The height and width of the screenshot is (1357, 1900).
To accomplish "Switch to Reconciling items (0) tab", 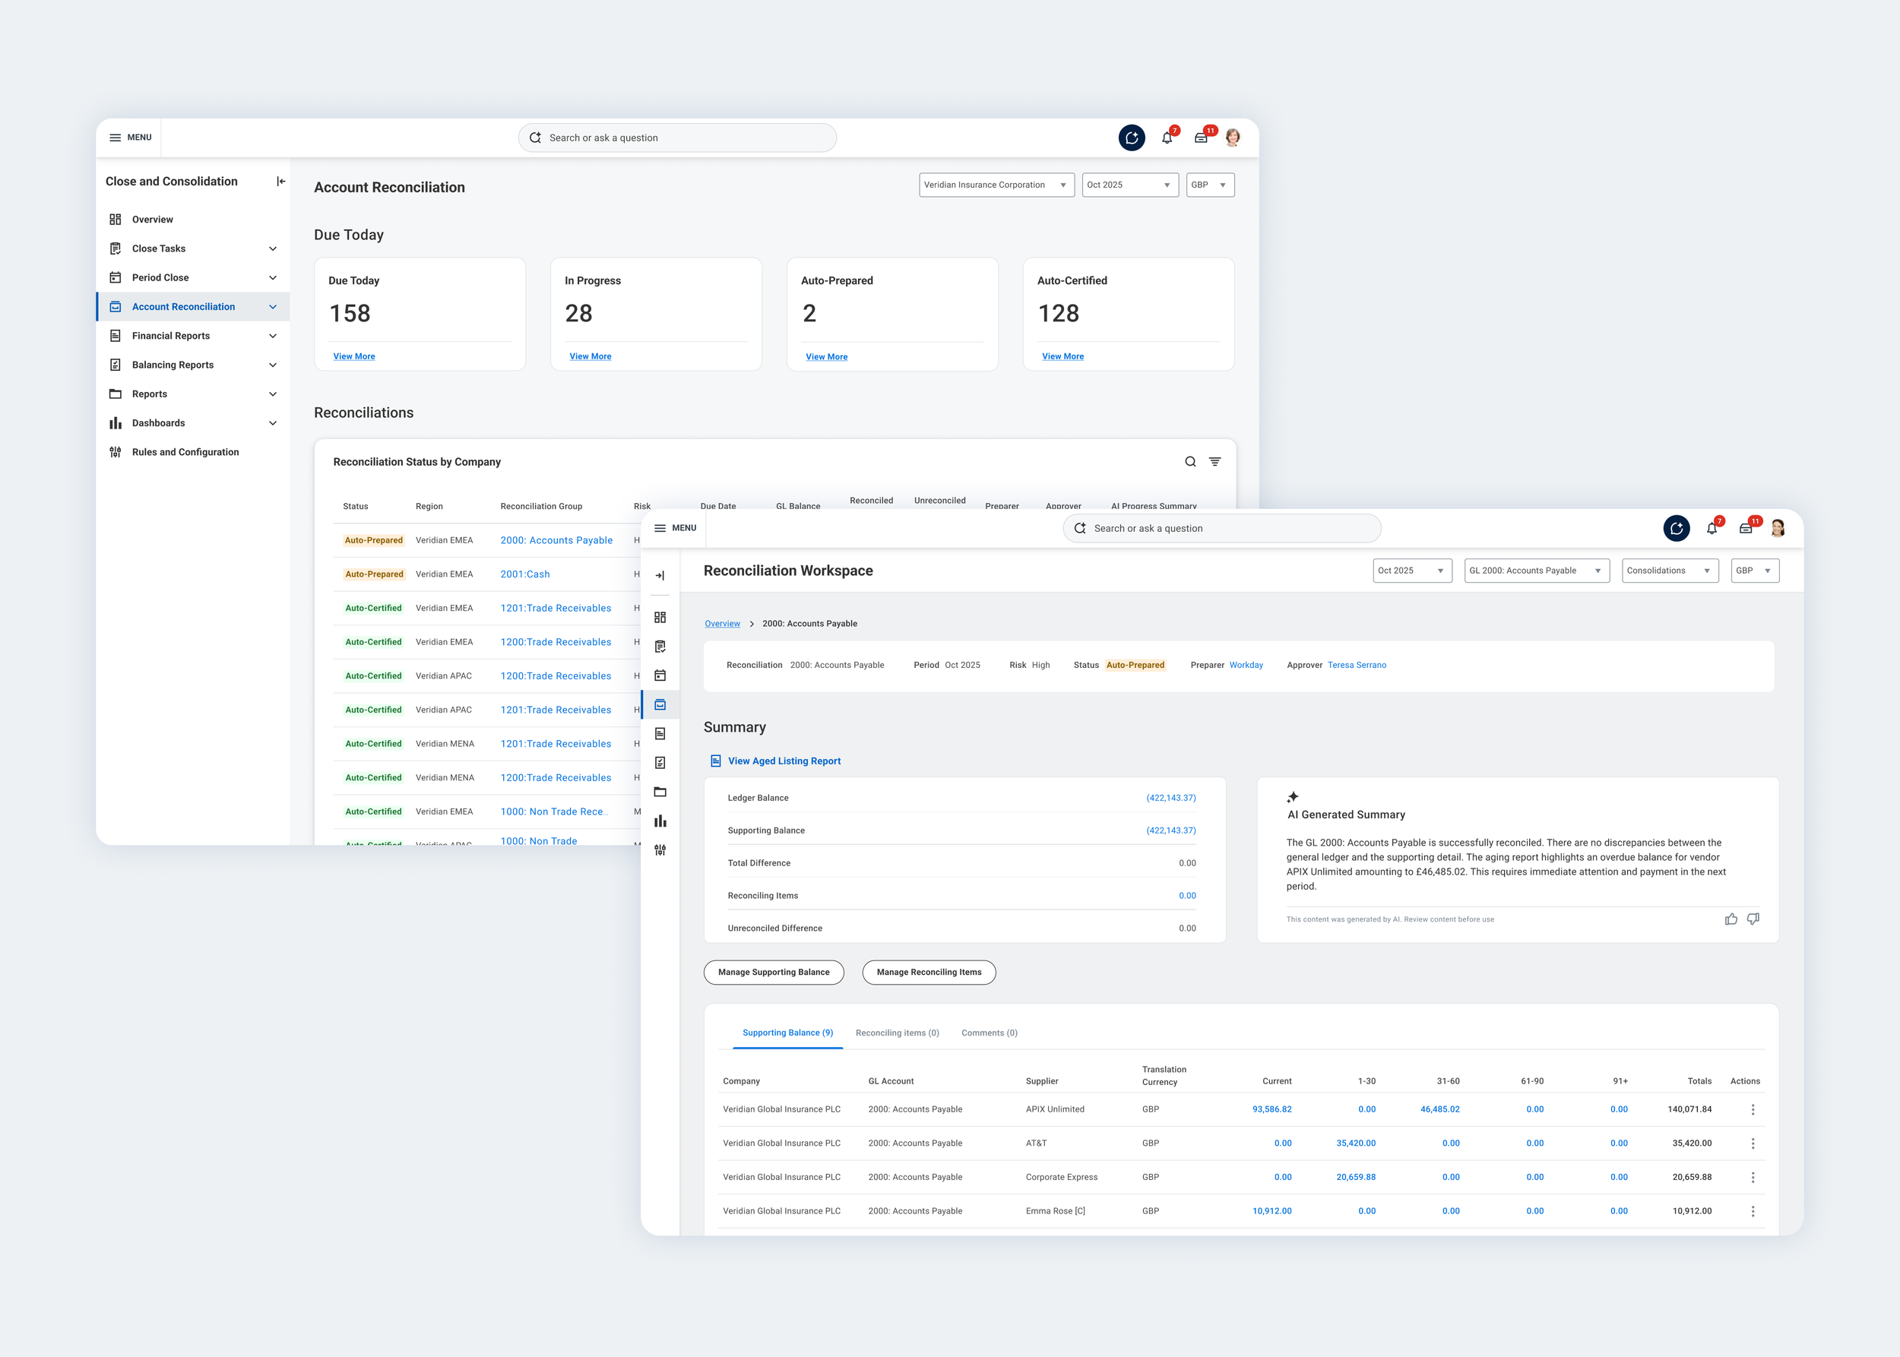I will 897,1033.
